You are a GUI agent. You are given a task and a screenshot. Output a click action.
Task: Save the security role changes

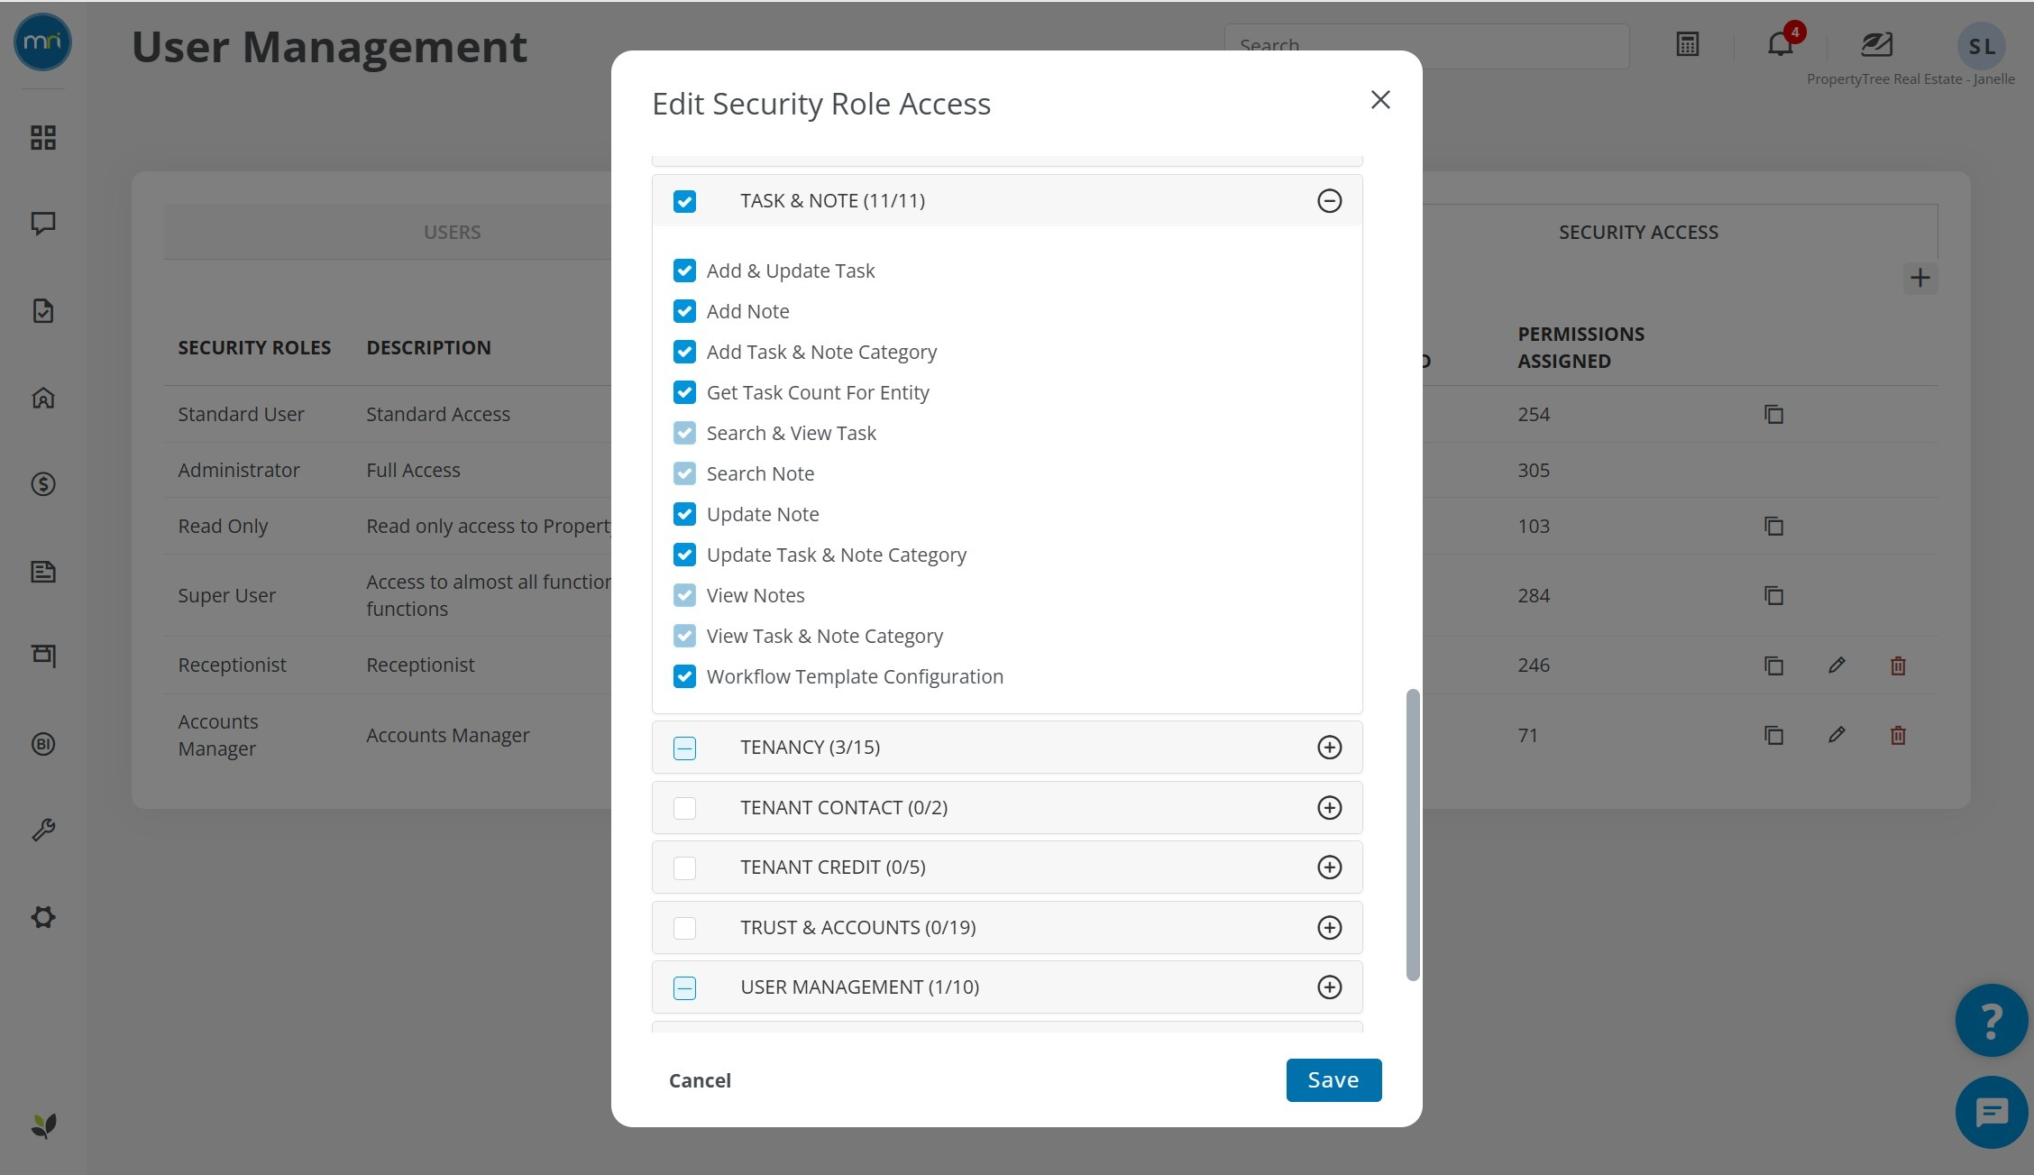coord(1333,1079)
